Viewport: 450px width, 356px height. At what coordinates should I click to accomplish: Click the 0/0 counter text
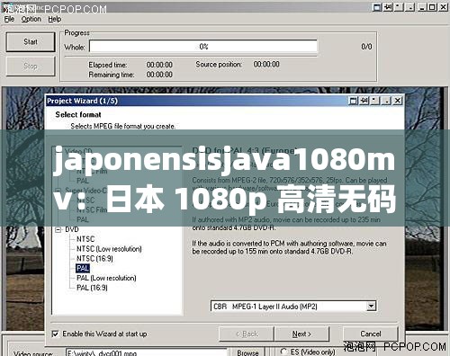pyautogui.click(x=366, y=47)
